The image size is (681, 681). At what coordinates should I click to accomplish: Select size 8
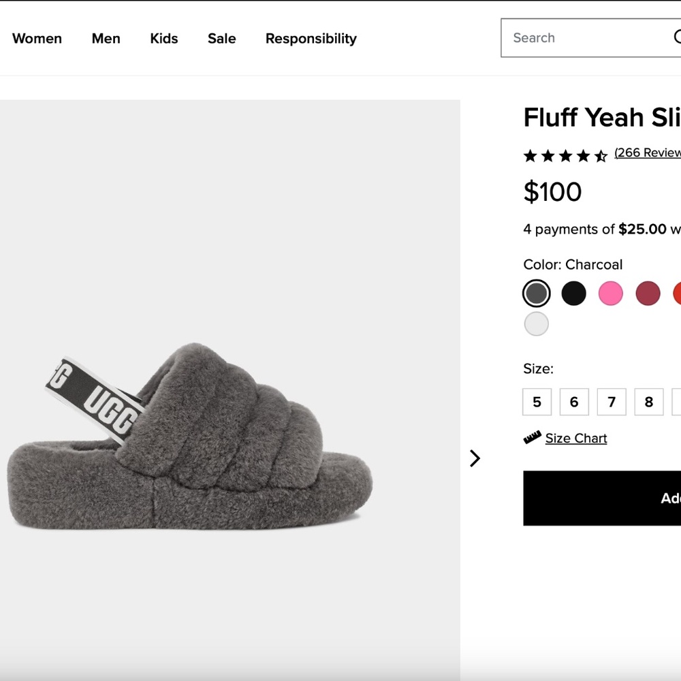pos(648,402)
